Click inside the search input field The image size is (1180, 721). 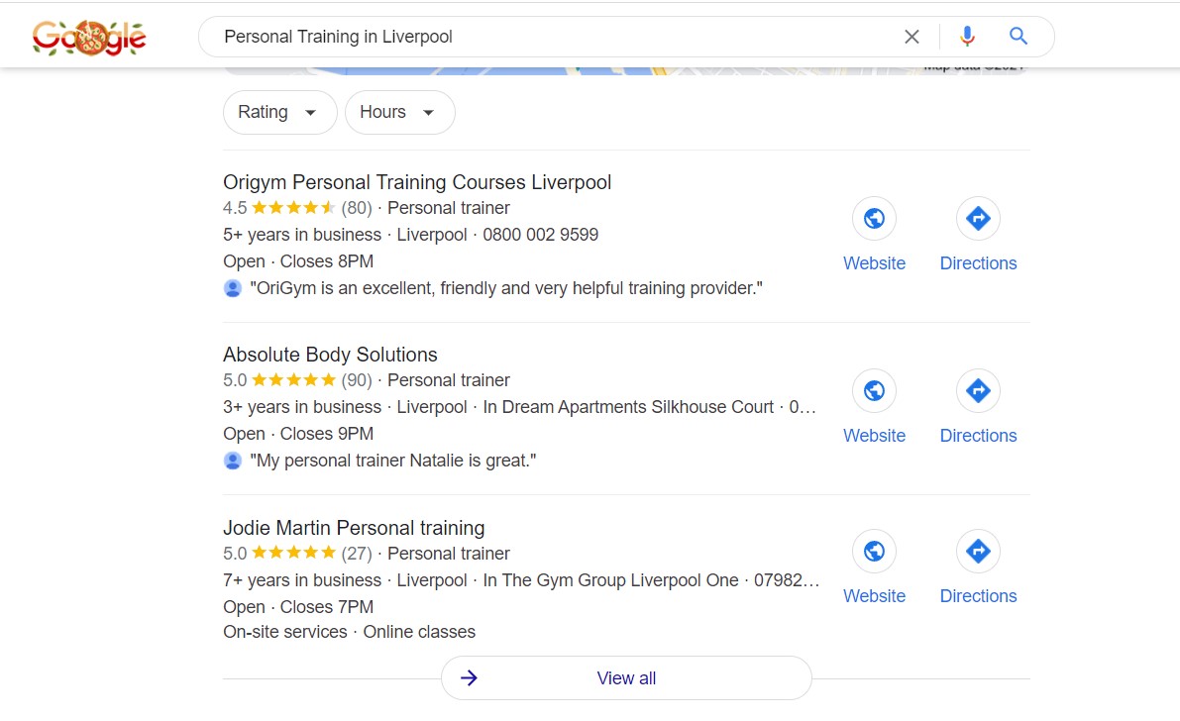pyautogui.click(x=555, y=37)
